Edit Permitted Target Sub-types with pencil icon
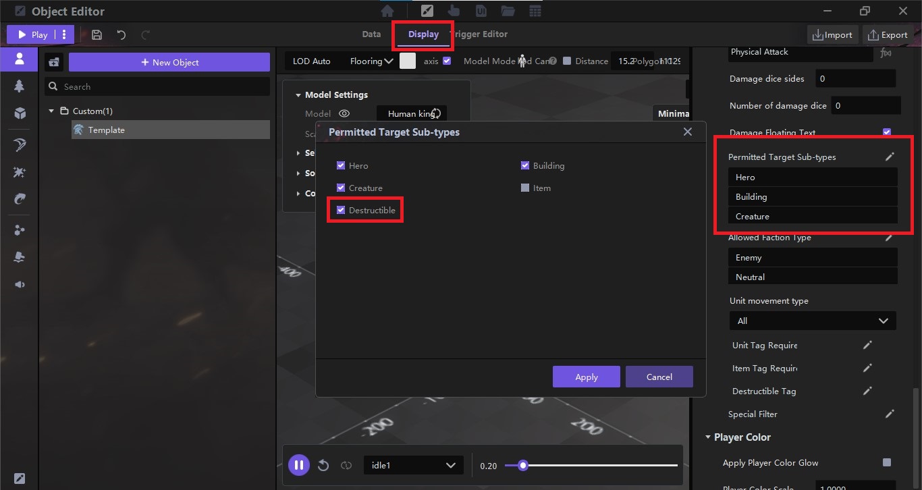 [x=890, y=157]
